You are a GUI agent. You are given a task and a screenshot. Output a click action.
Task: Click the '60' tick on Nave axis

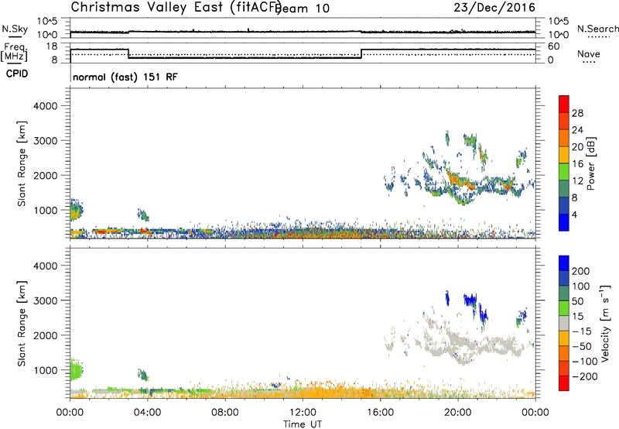tap(554, 46)
